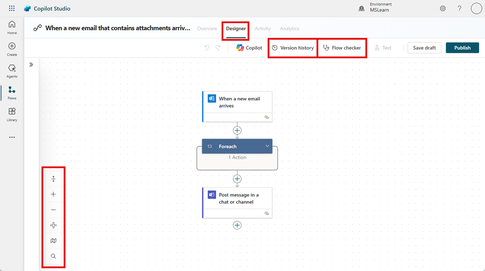Image resolution: width=485 pixels, height=271 pixels.
Task: Click the redo arrow
Action: point(218,48)
